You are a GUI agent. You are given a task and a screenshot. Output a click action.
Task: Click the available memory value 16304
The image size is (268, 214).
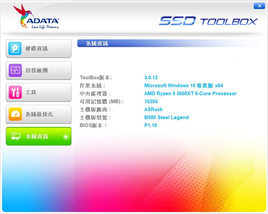point(151,102)
